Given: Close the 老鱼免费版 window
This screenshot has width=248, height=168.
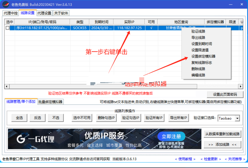Looking at the screenshot, I should [x=242, y=5].
